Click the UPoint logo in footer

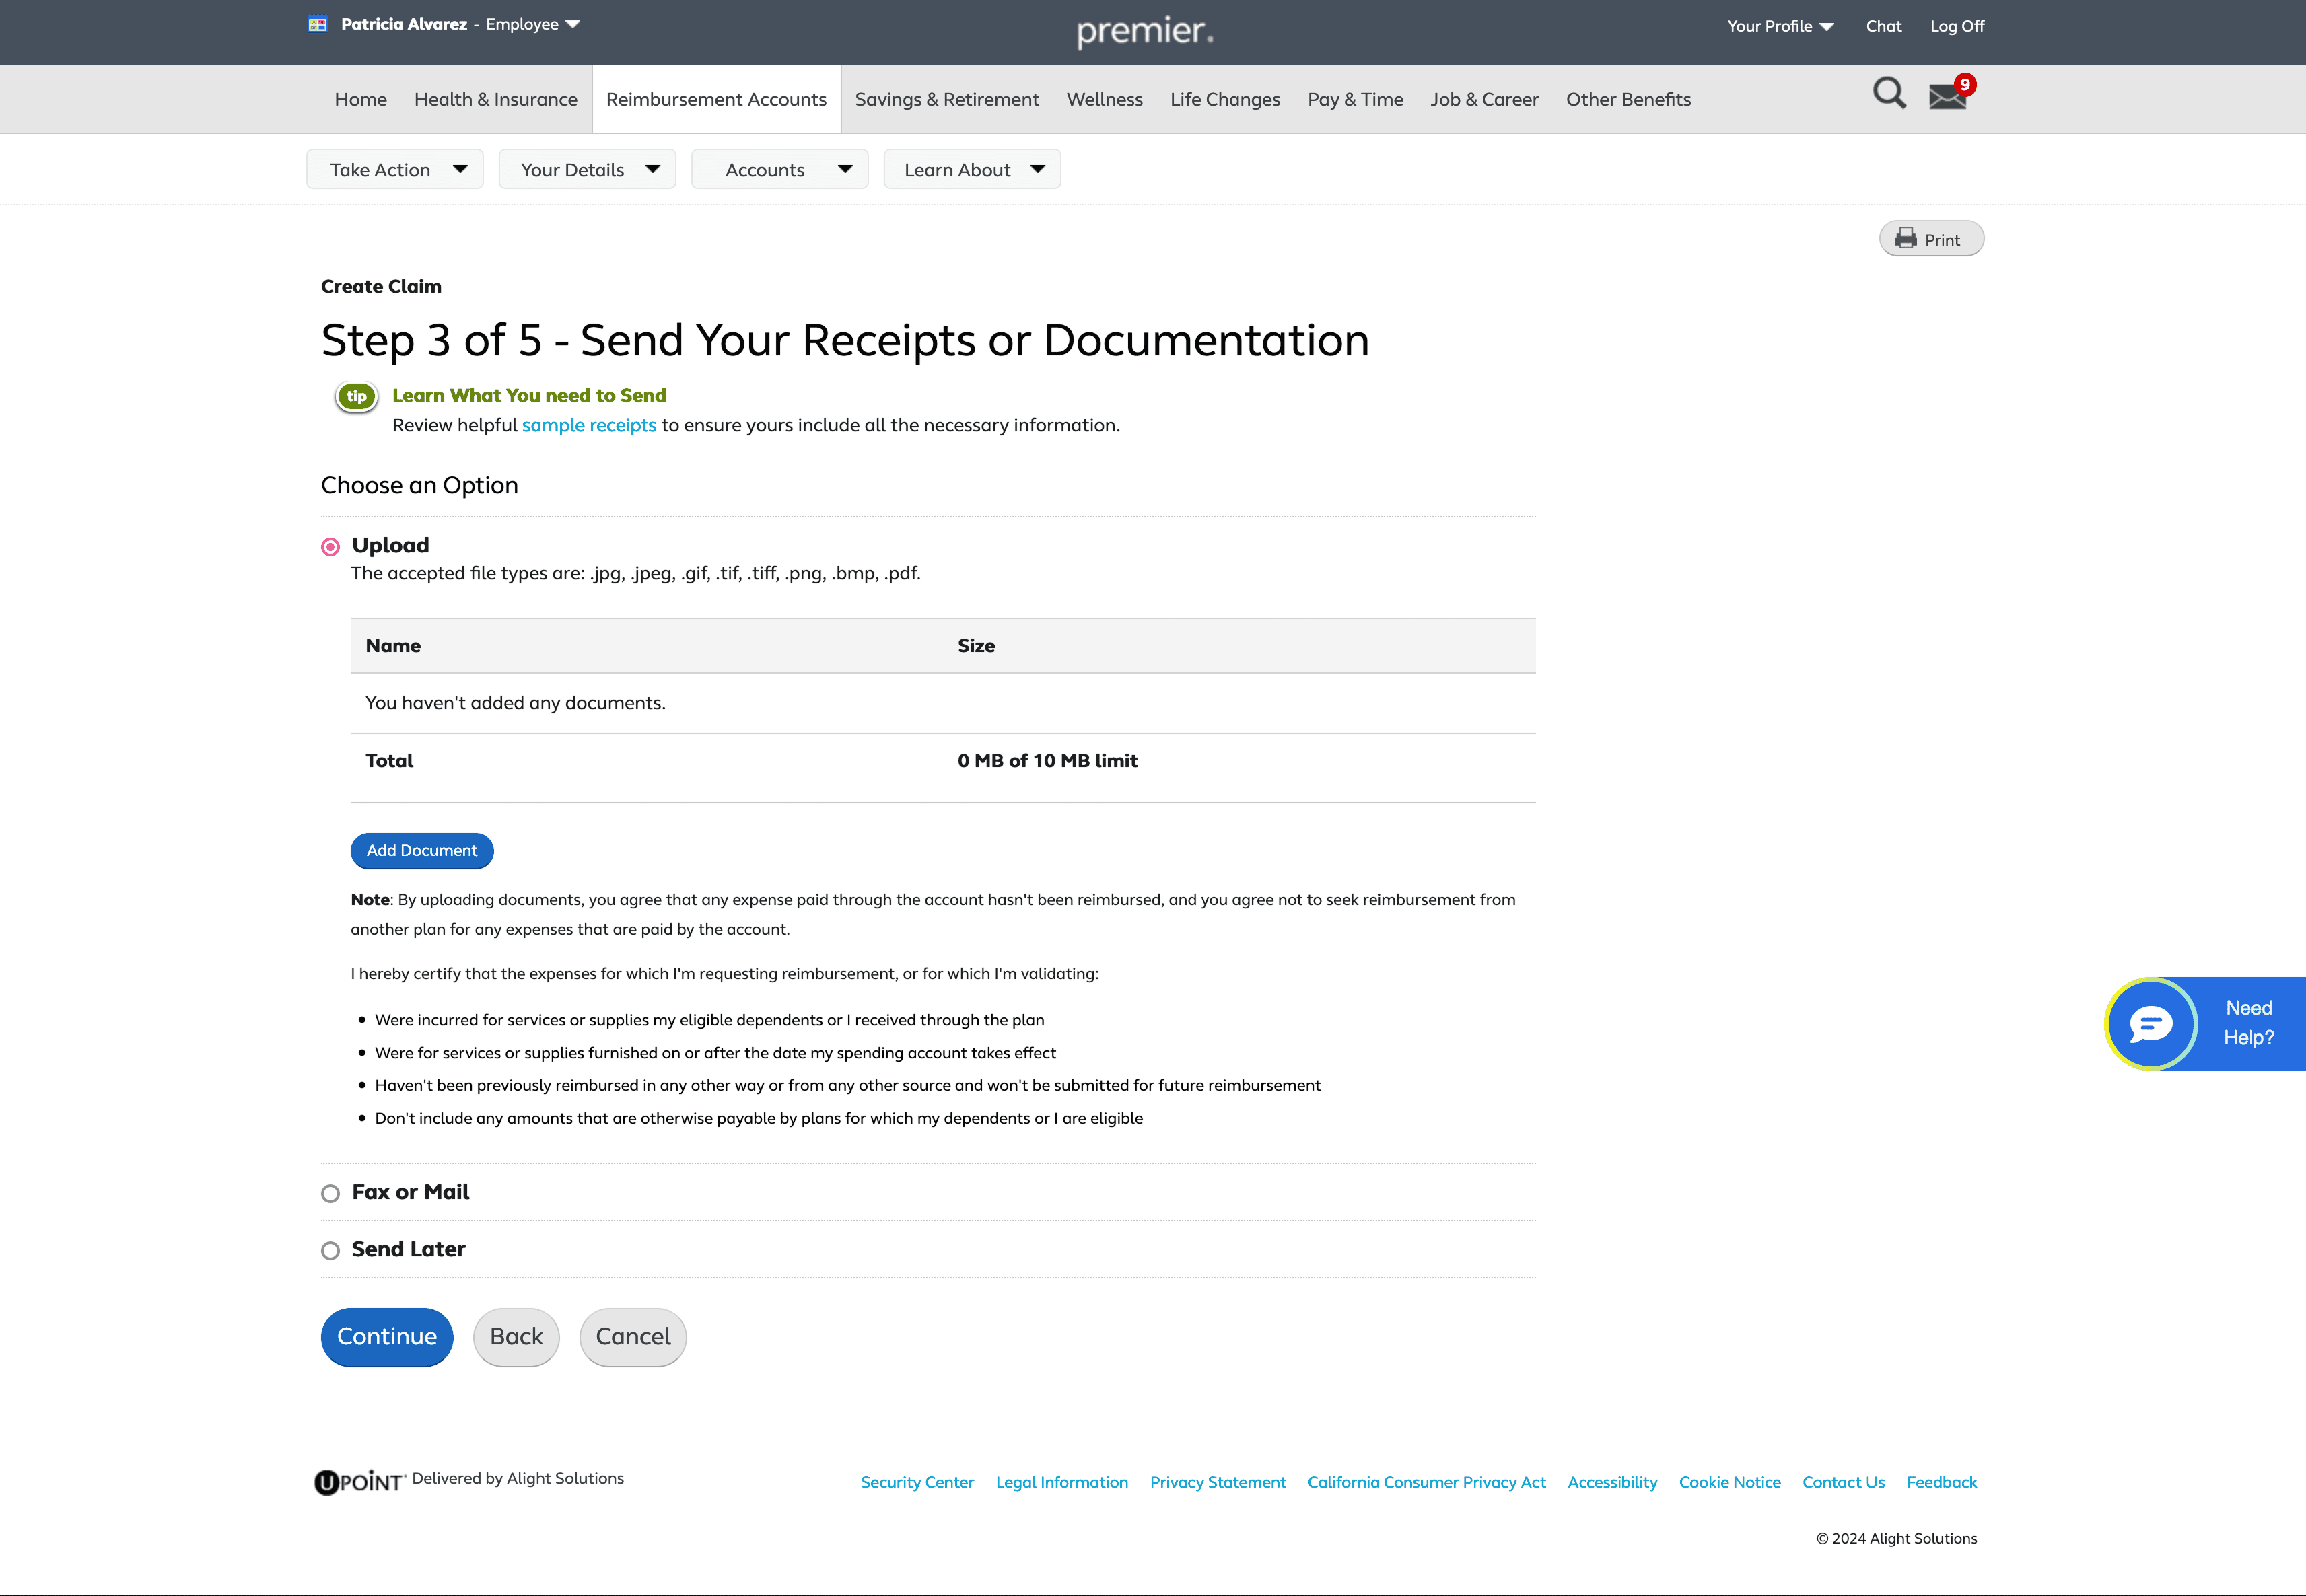359,1481
